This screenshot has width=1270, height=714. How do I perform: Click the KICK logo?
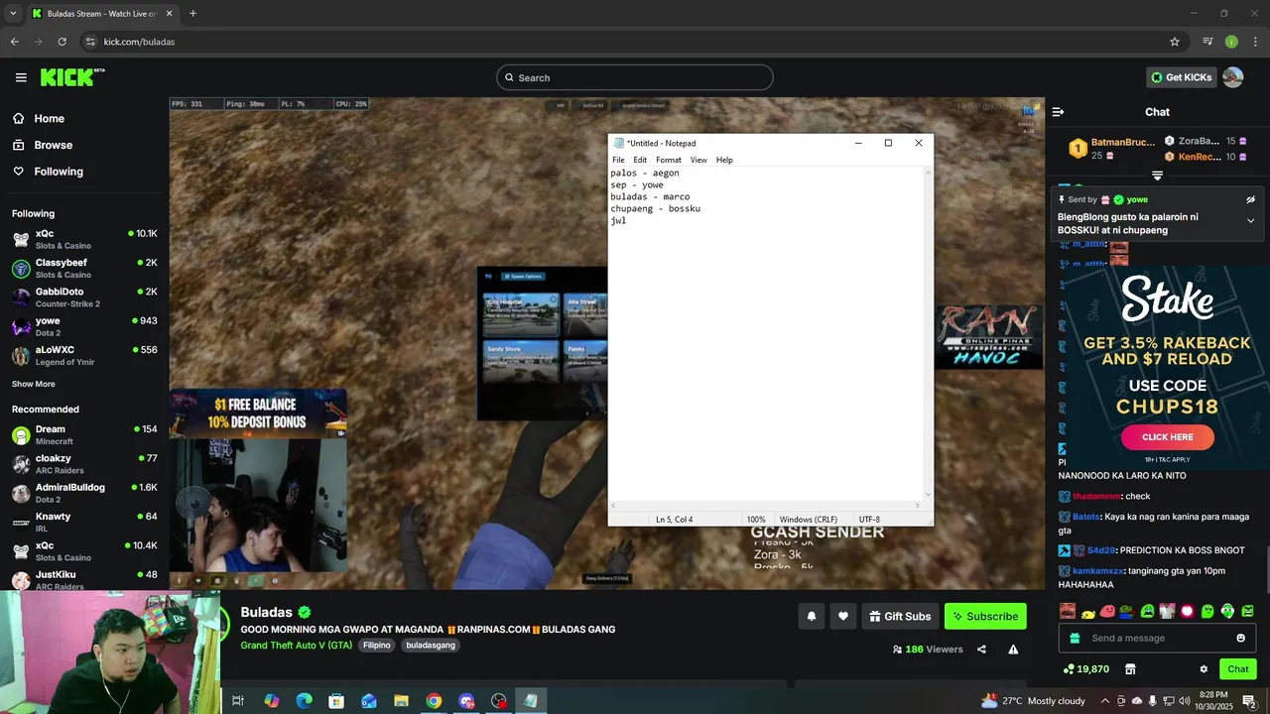pos(72,77)
